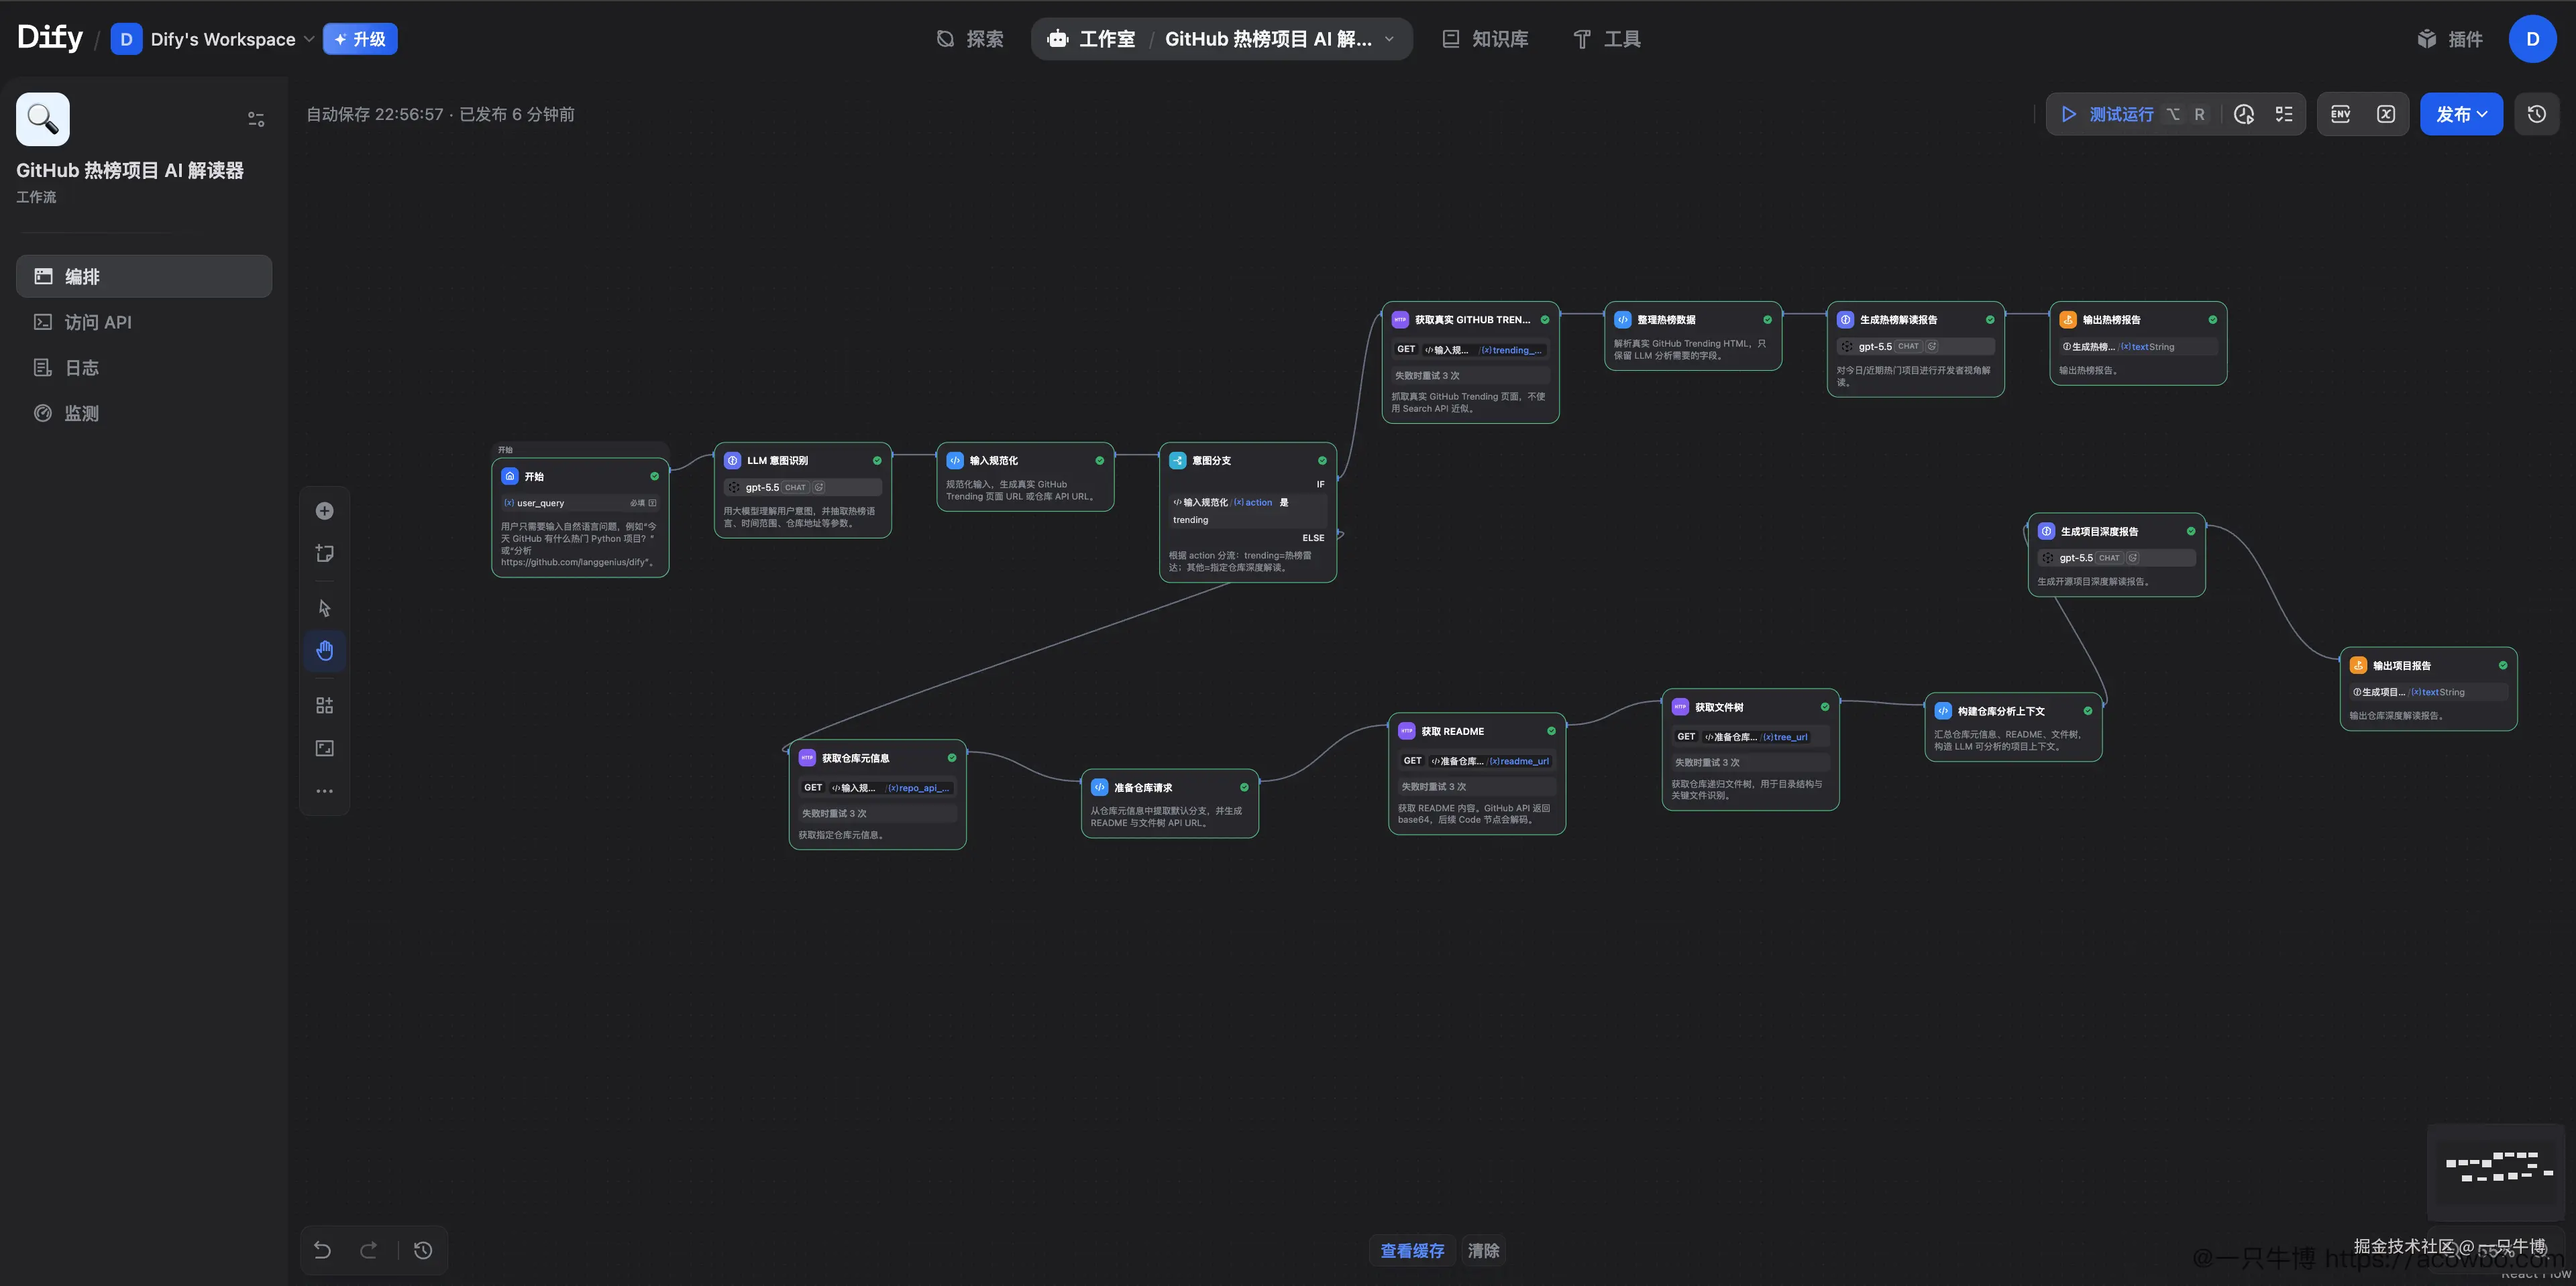Open change history icon next to redo

click(423, 1250)
